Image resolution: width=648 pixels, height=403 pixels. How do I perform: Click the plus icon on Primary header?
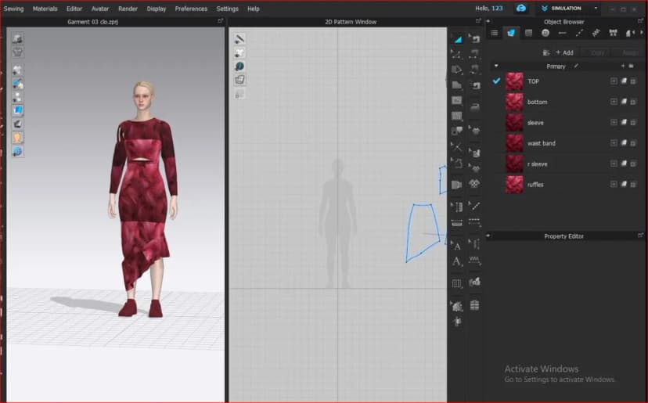[x=623, y=66]
